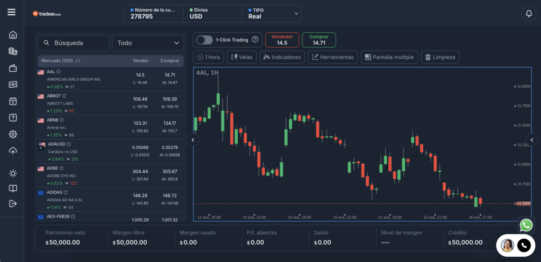Open the 1 hora timeframe selector
The image size is (541, 262).
pyautogui.click(x=208, y=57)
